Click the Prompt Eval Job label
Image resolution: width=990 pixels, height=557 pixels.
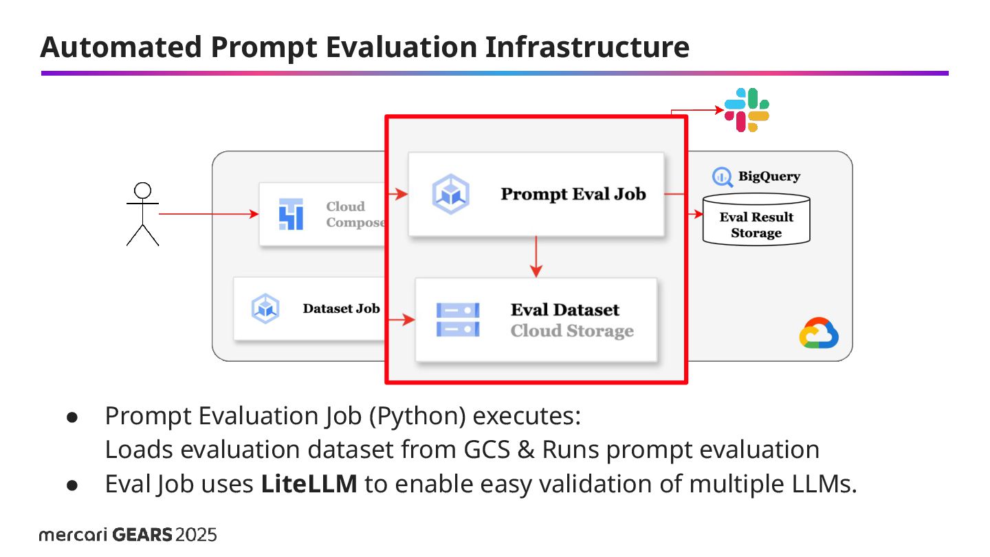573,194
